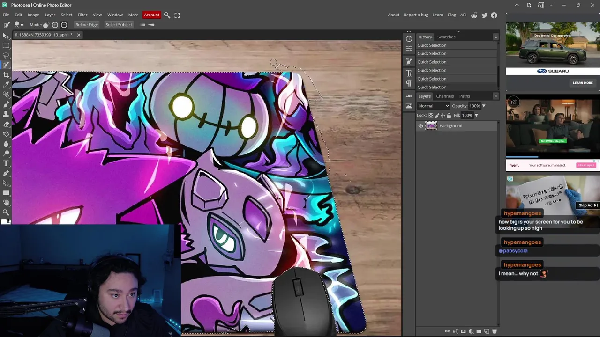Viewport: 600px width, 337px height.
Task: Toggle fullscreen mode icon
Action: coord(177,15)
